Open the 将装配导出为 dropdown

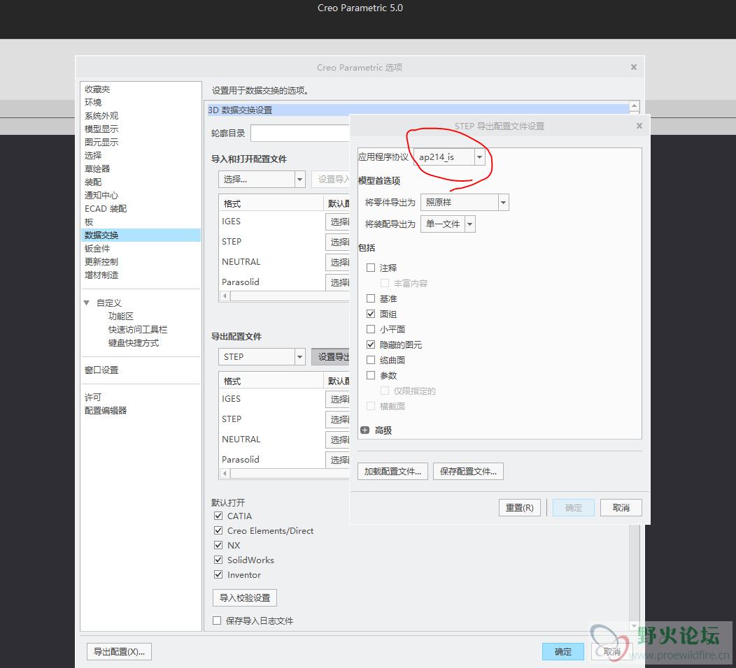click(x=470, y=224)
